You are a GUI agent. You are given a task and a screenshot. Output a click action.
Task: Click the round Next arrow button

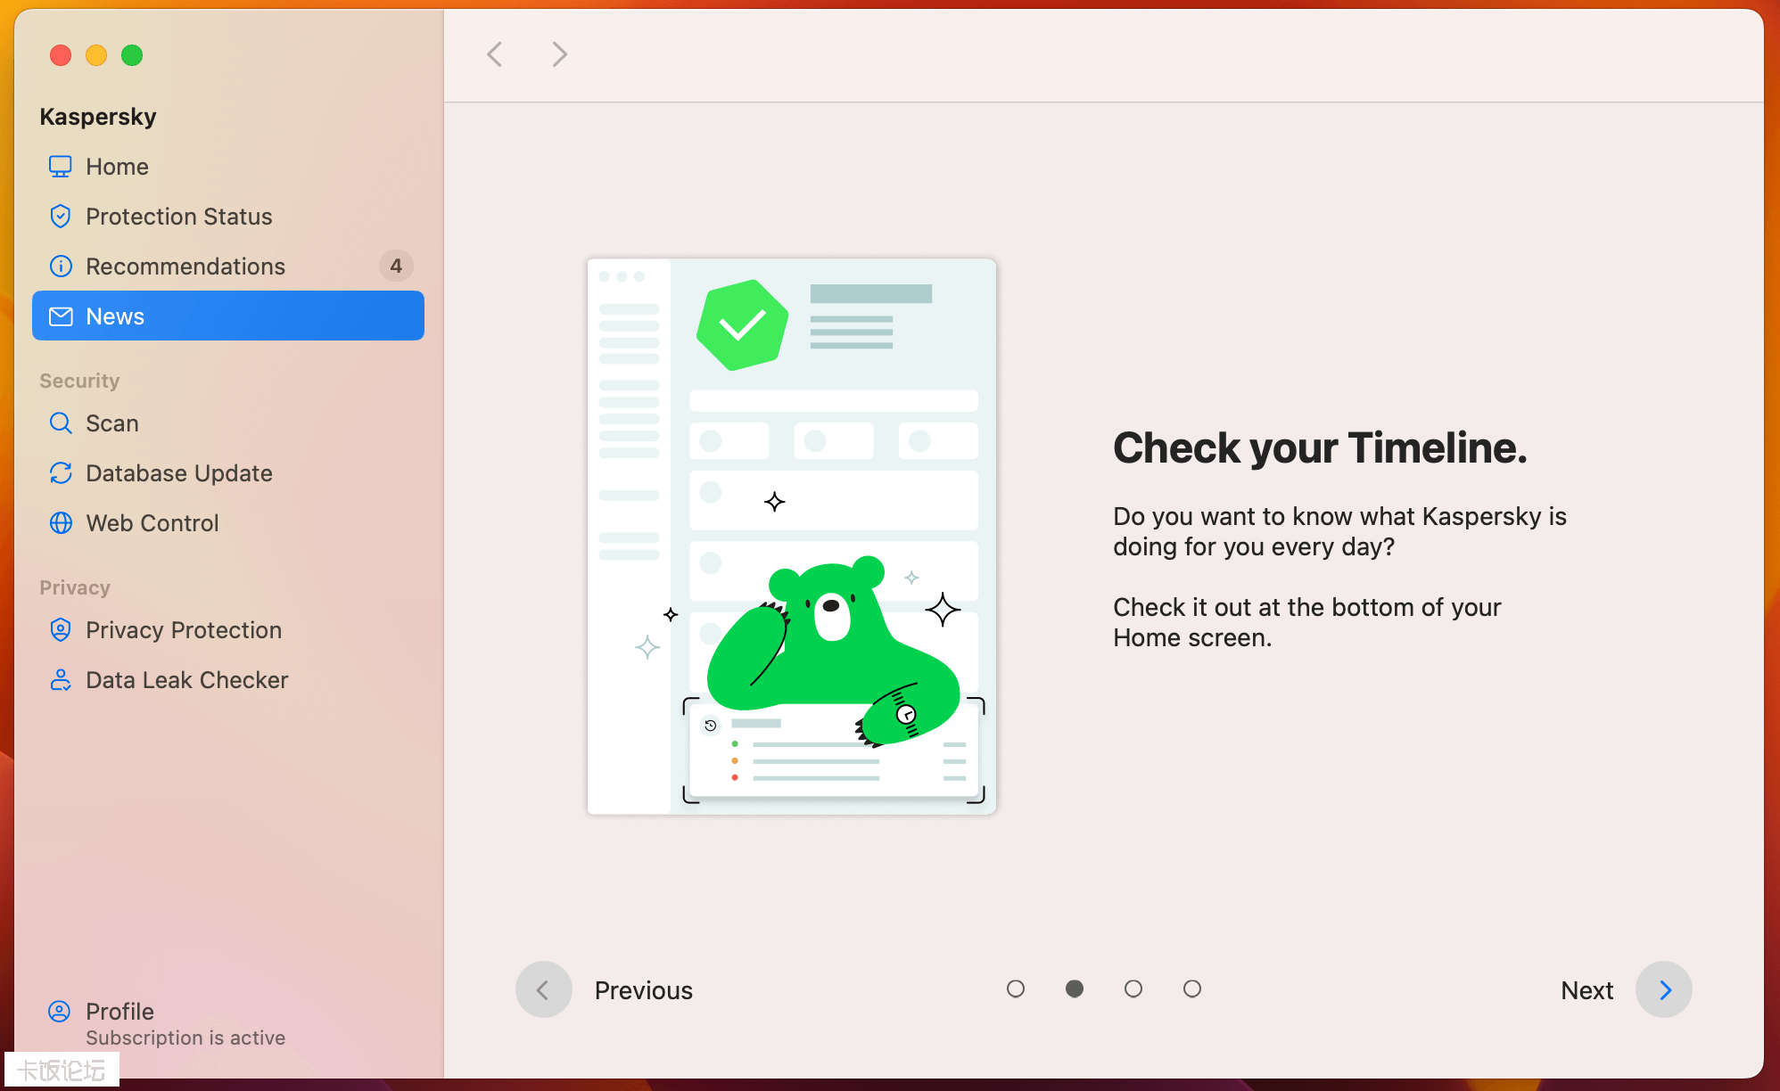[1663, 989]
